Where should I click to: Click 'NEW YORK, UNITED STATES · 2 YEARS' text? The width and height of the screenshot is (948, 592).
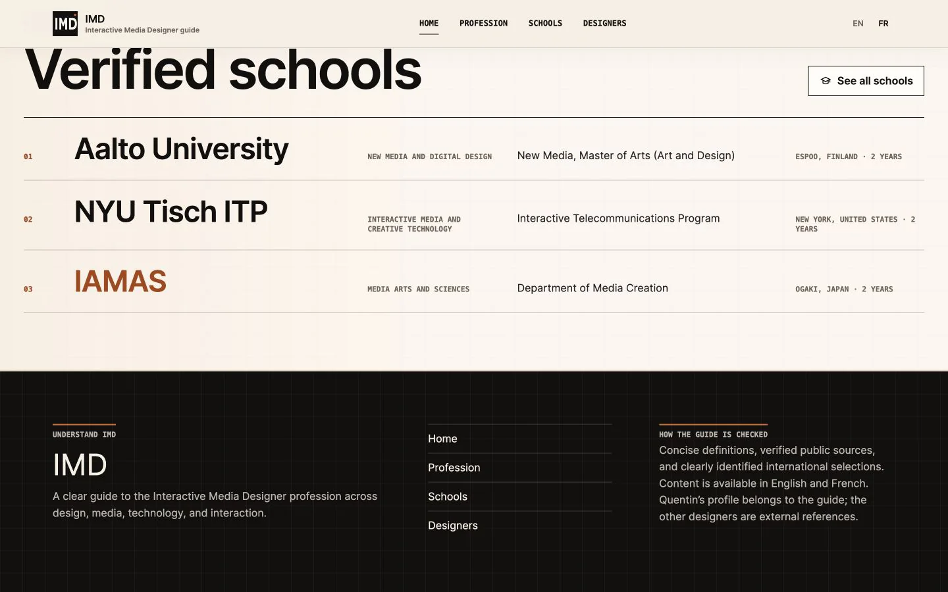(855, 224)
